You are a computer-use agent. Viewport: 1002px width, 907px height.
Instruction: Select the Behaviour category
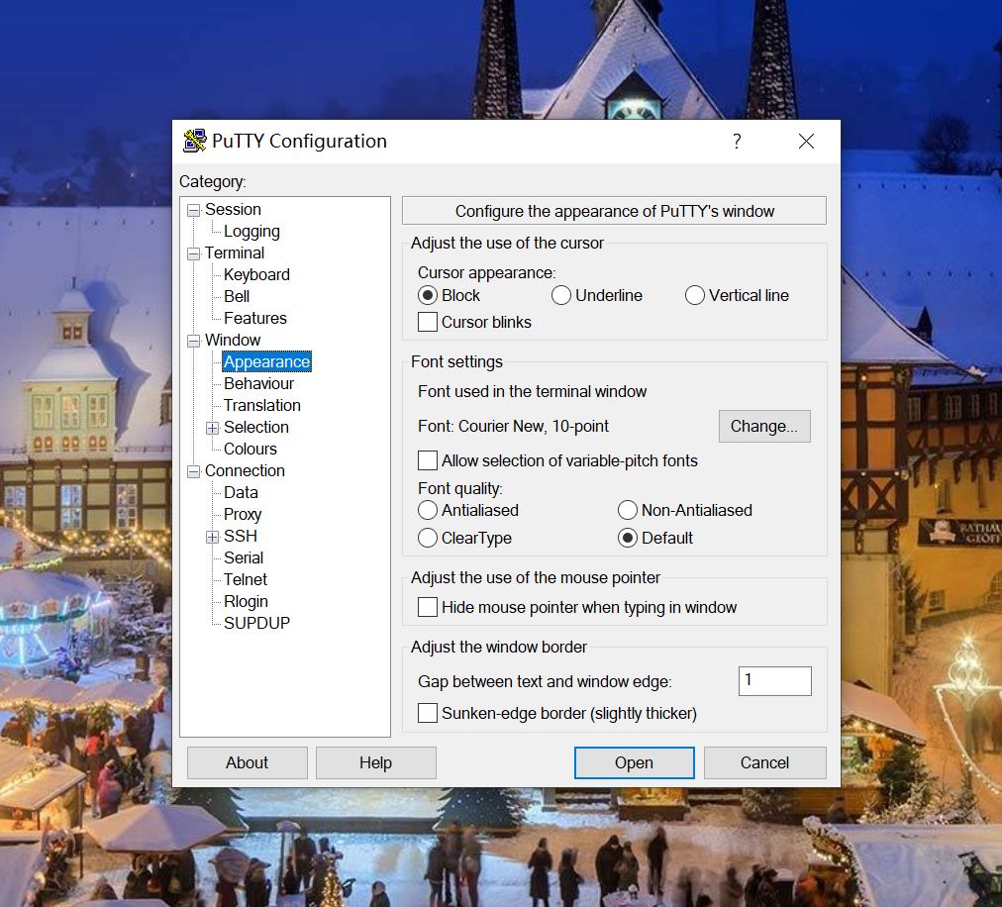point(258,383)
